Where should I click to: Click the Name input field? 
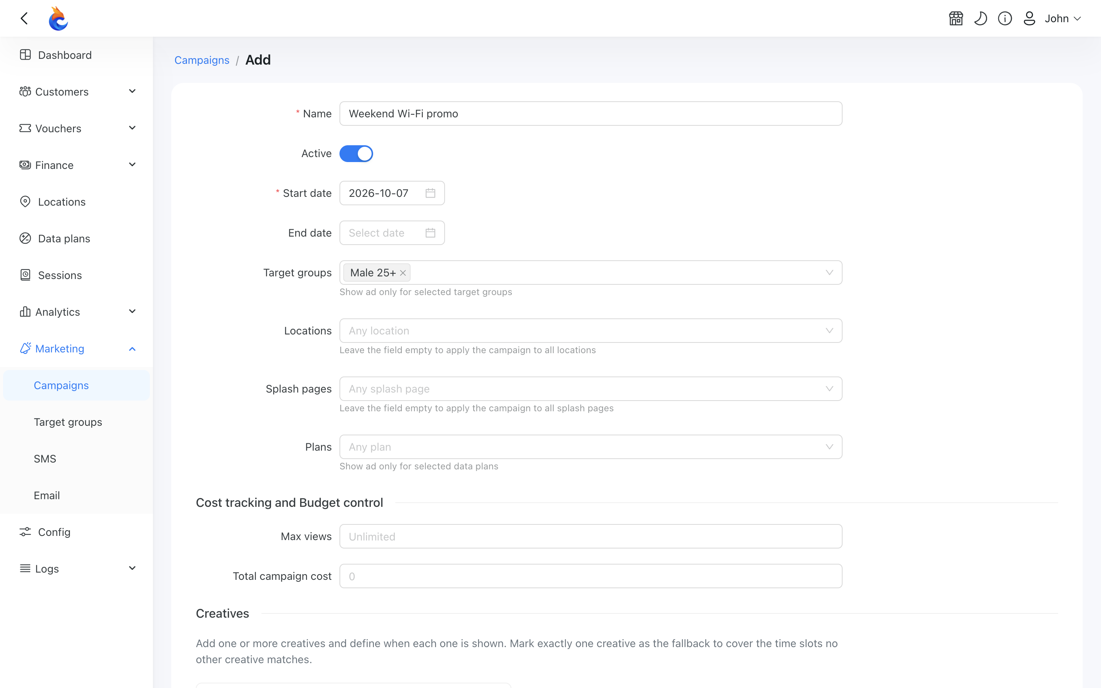591,113
